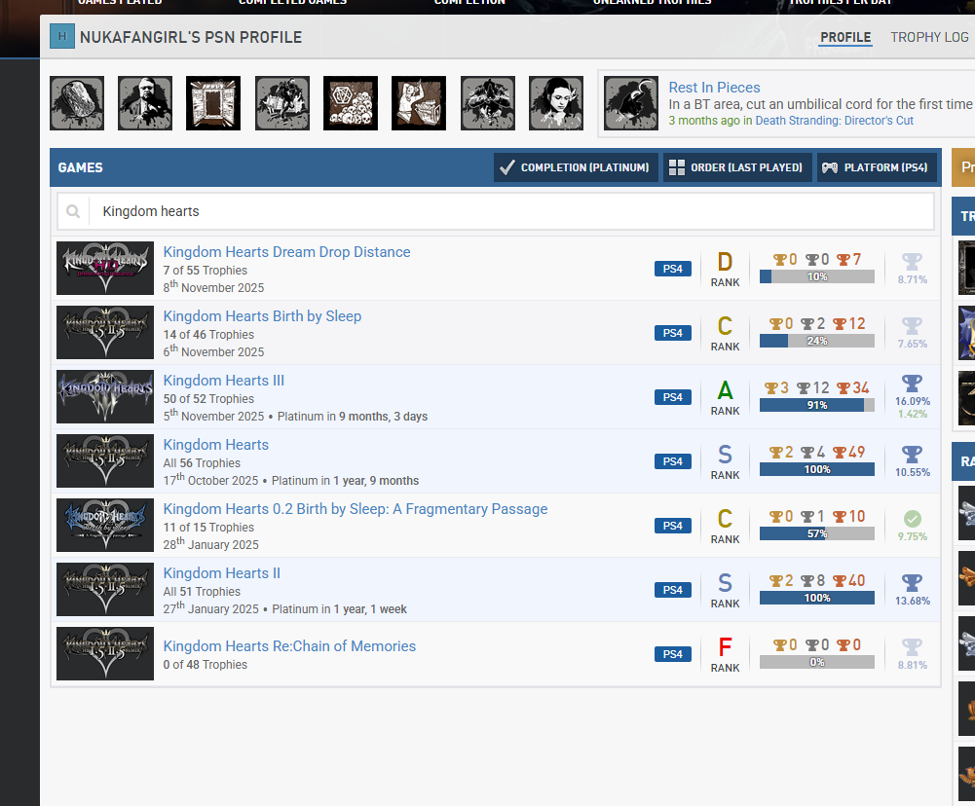This screenshot has height=806, width=975.
Task: Open the first recent trophy thumbnail with dog tag
Action: [77, 103]
